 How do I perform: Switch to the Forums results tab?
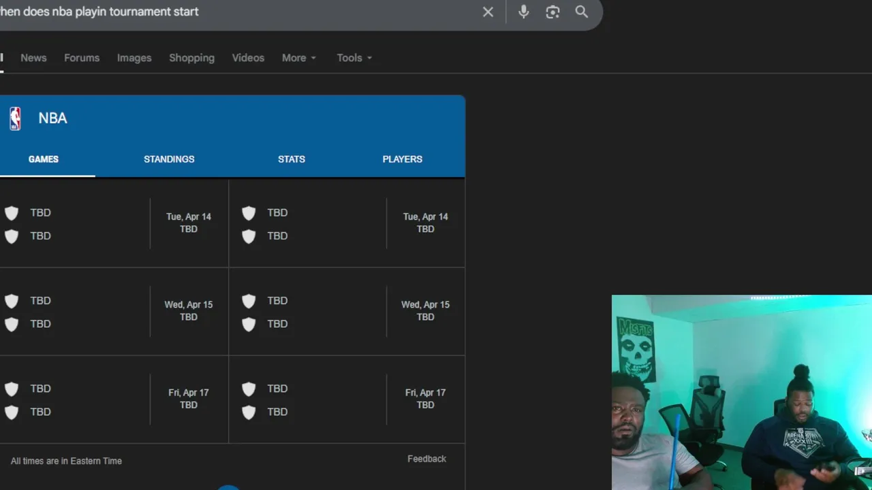(82, 58)
